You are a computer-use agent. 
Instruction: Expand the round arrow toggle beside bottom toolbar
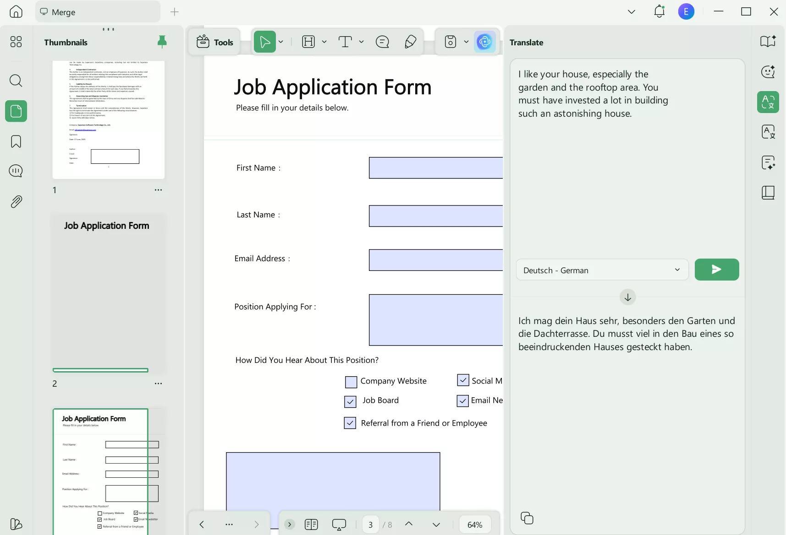(x=289, y=524)
